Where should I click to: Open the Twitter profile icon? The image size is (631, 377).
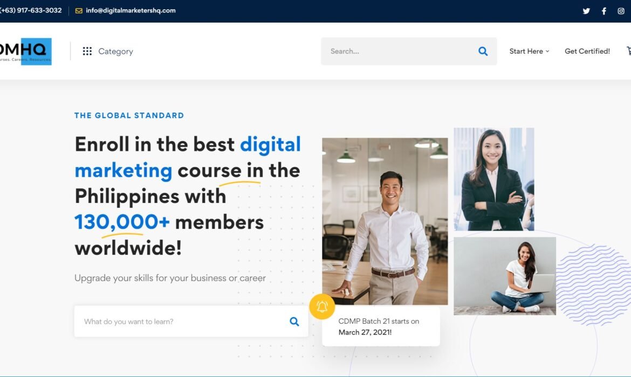586,11
